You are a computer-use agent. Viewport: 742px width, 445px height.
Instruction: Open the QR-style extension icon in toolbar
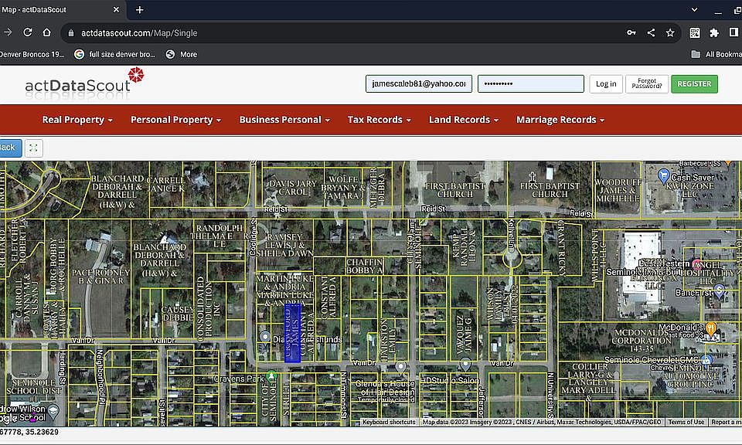695,32
